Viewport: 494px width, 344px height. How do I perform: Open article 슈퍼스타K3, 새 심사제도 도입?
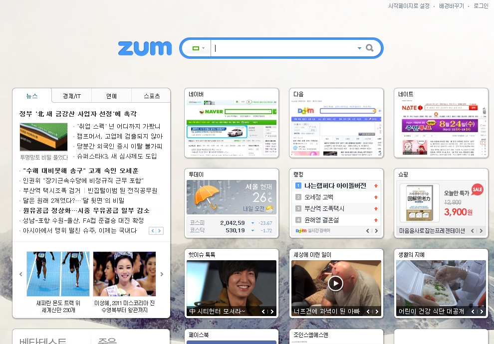[117, 157]
